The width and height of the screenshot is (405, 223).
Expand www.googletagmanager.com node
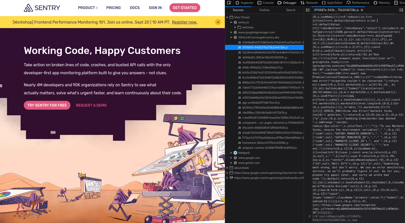(231, 32)
